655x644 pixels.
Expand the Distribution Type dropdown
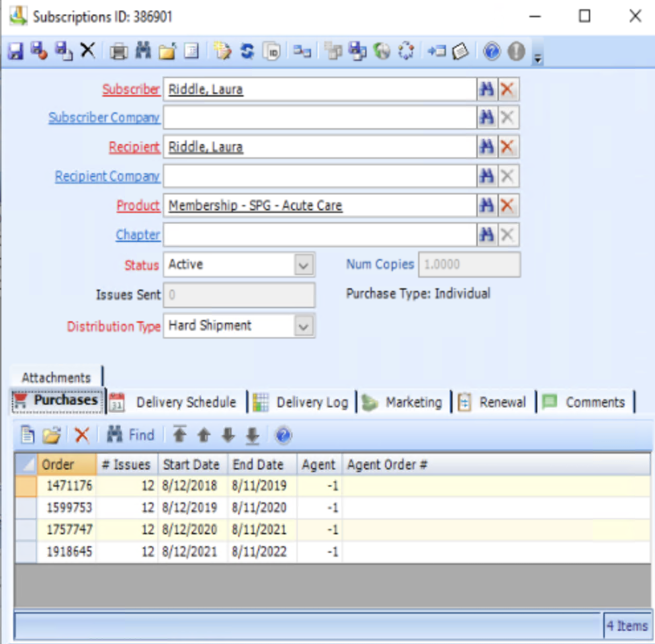tap(303, 326)
